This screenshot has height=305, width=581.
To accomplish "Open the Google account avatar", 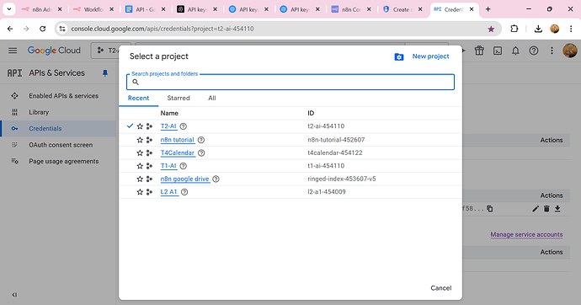I will 570,51.
